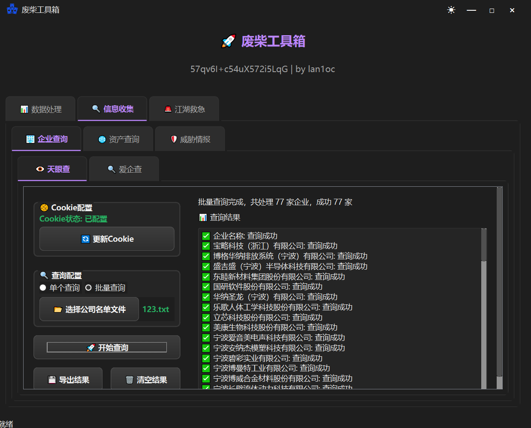Click 选择公司名单文件 to pick a file
Viewport: 531px width, 428px height.
[x=90, y=310]
